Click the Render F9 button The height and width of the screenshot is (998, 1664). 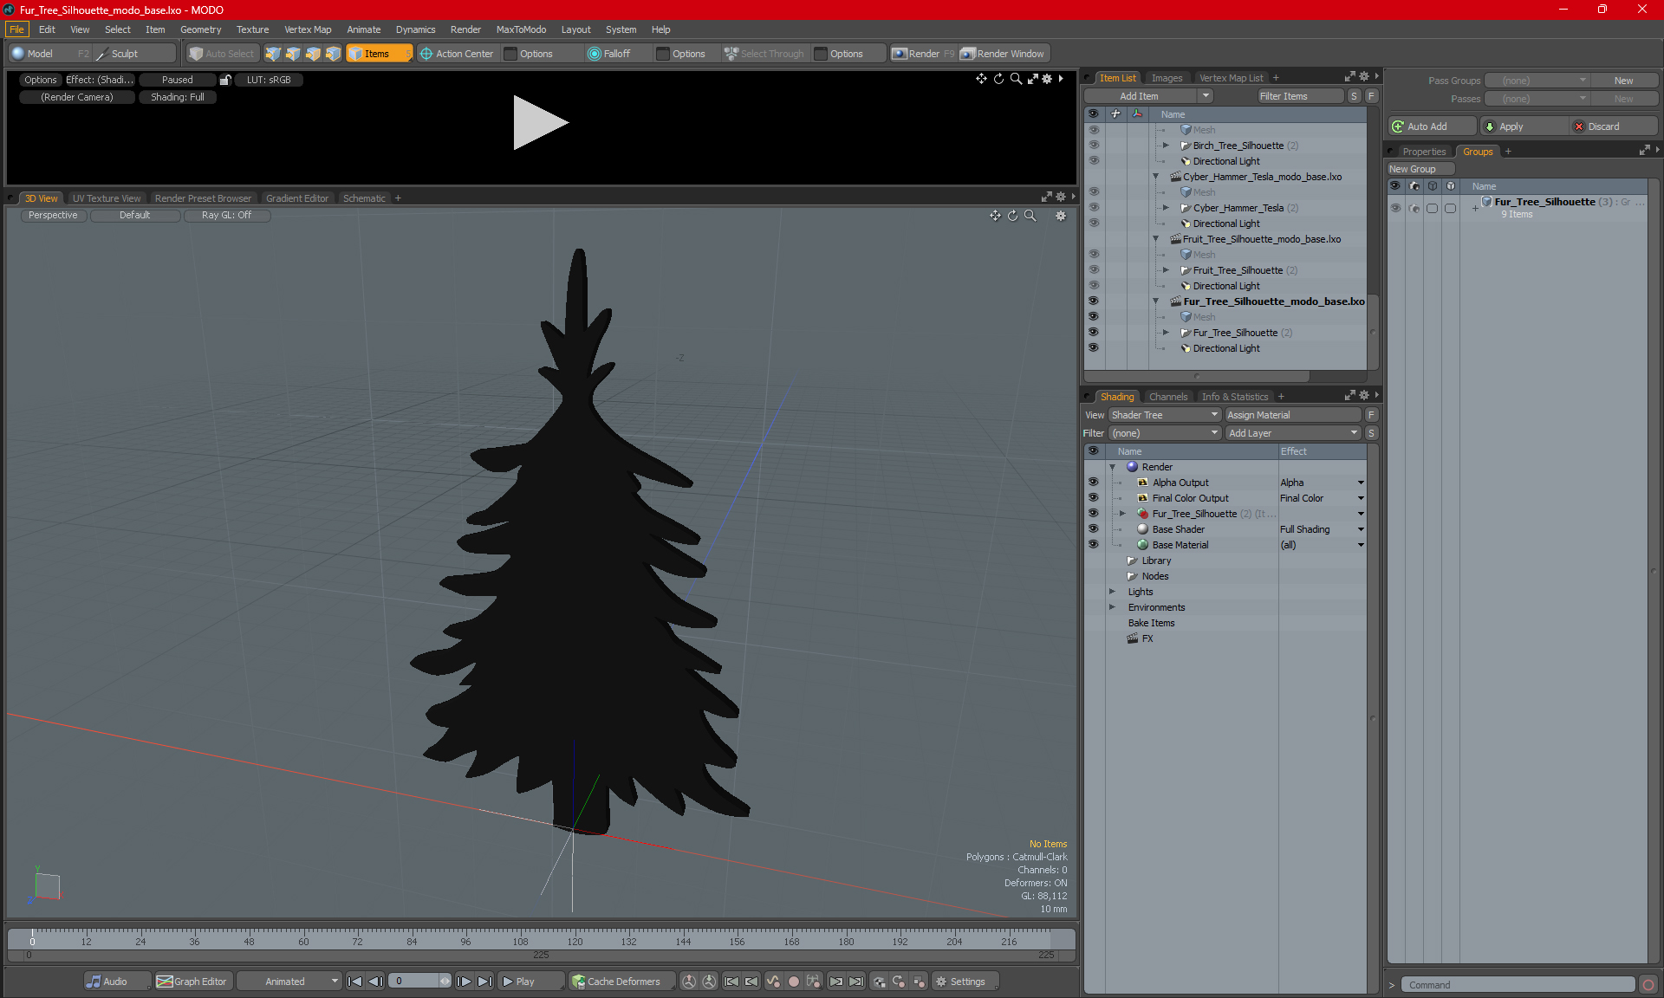923,54
